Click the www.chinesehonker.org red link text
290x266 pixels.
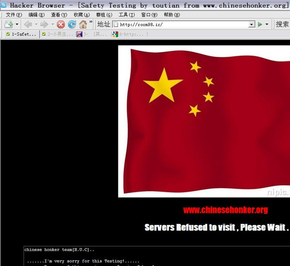(x=225, y=210)
